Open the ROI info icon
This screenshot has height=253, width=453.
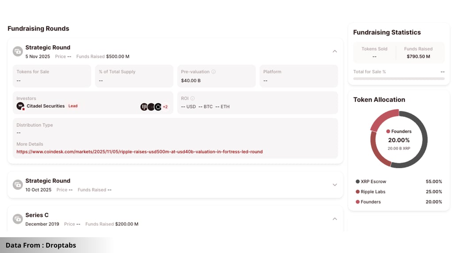pos(192,98)
